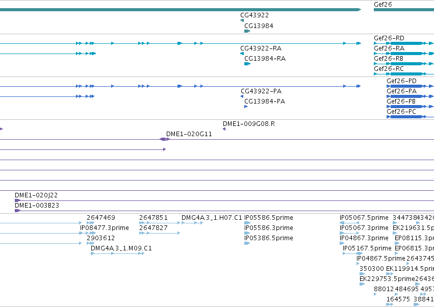Select transcript Gef26-RC label

tap(389, 69)
